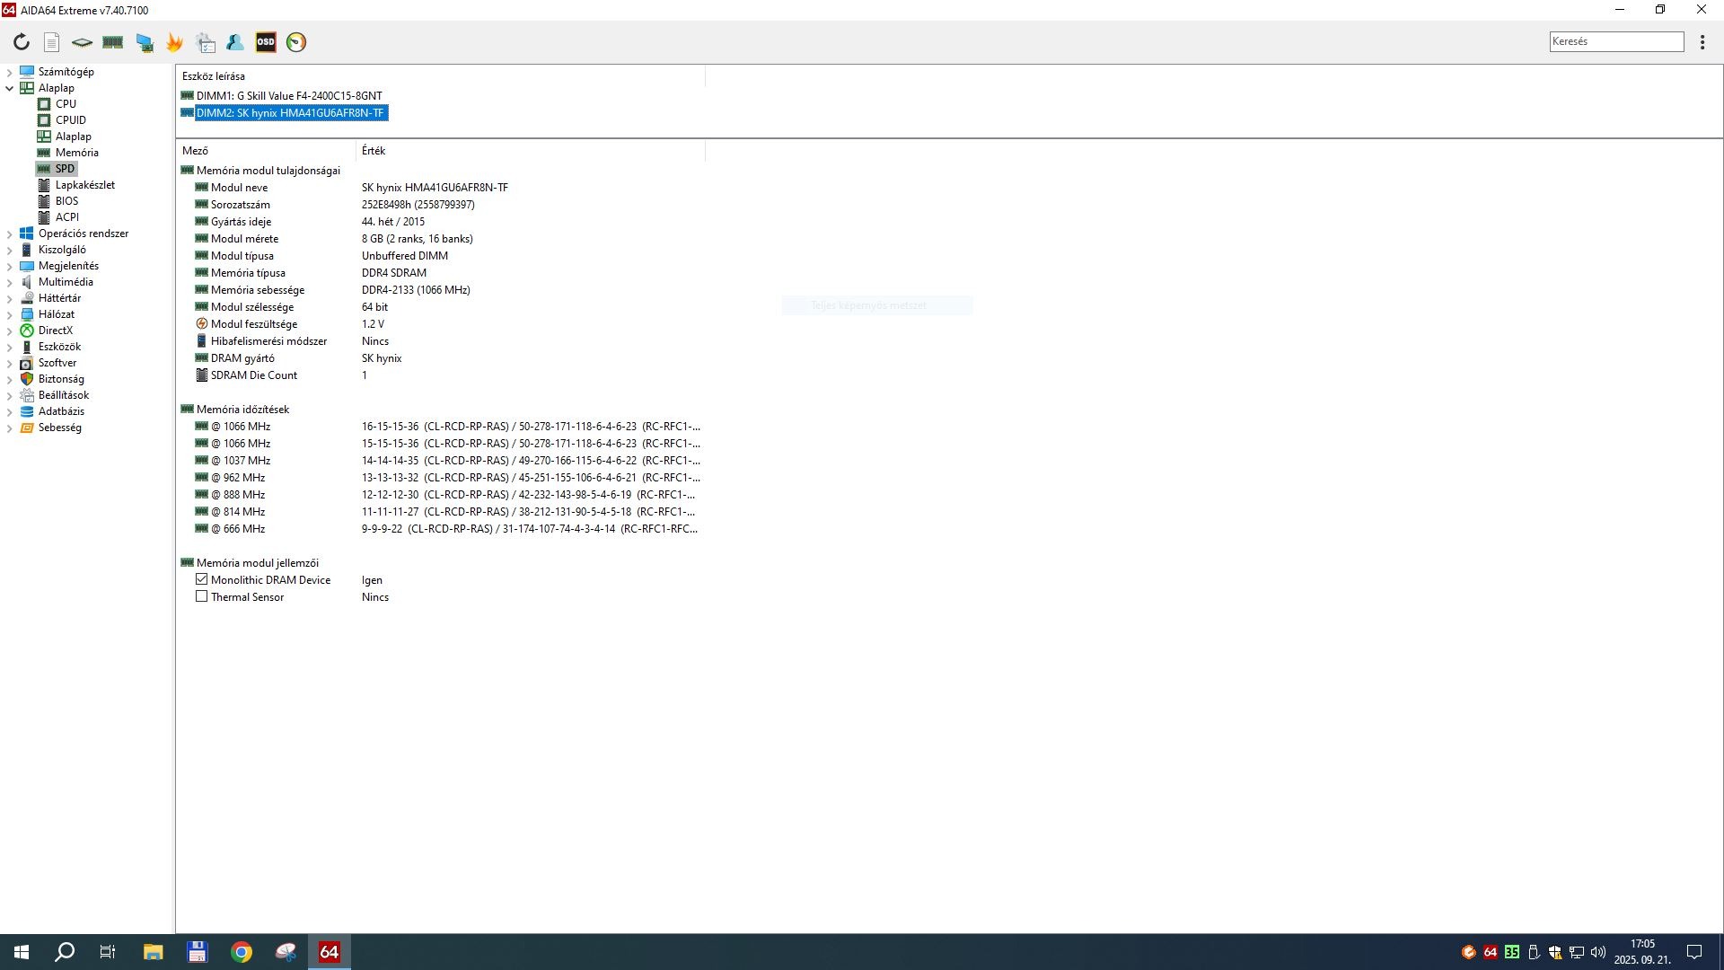Click the Refresh toolbar icon

point(22,42)
